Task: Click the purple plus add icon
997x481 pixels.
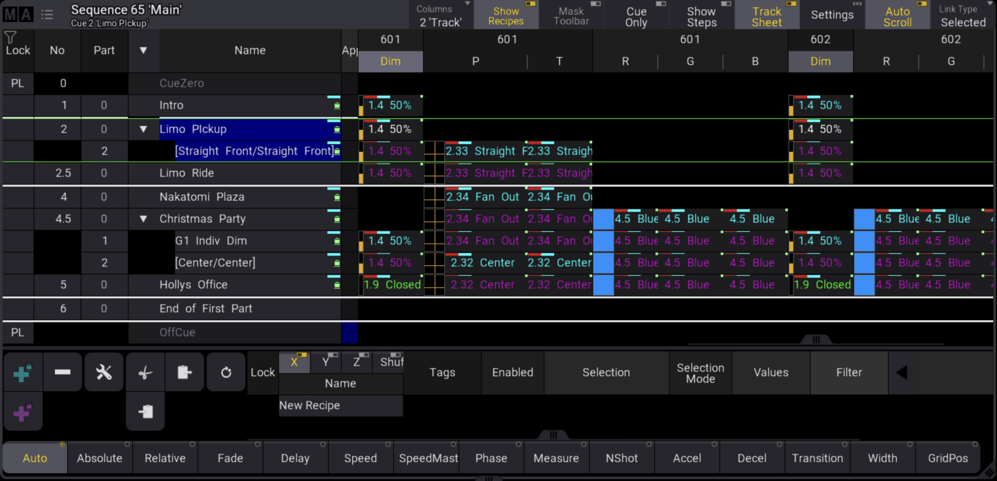Action: pos(23,412)
